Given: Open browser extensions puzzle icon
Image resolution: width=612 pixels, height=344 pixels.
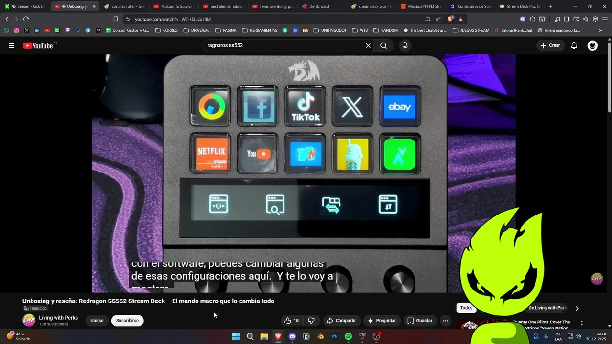Looking at the screenshot, I should [x=532, y=19].
